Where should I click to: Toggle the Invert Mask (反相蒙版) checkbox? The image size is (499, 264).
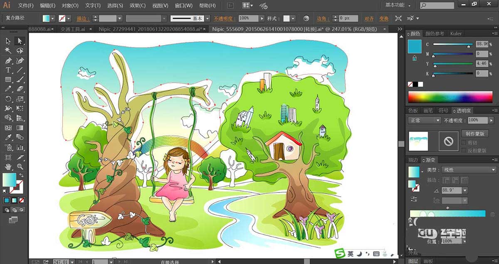click(x=464, y=150)
